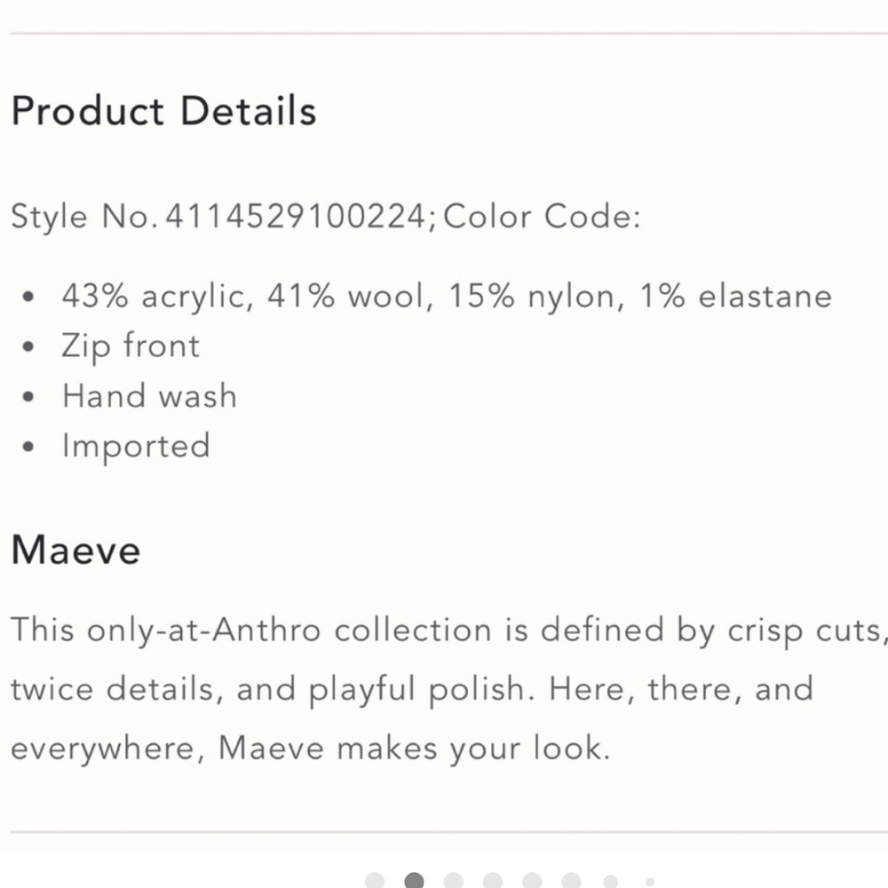Click the 'Maeve makes your look' sentence

tap(415, 748)
